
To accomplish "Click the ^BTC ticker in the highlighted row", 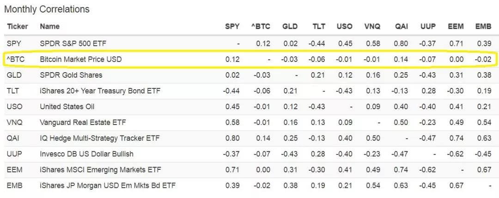I will tap(16, 59).
